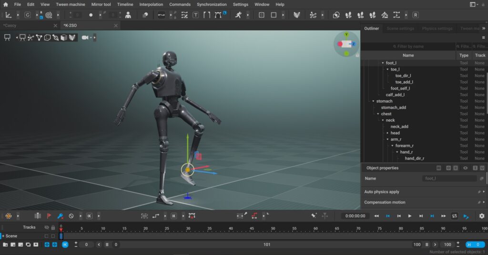Open the Tween machine menu
The height and width of the screenshot is (255, 488).
pos(71,4)
